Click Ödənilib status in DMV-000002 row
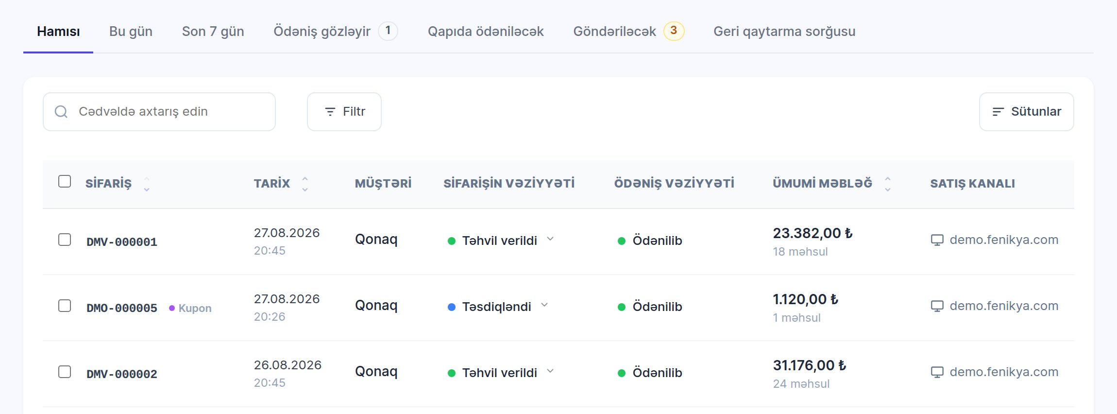Viewport: 1117px width, 414px height. click(657, 373)
